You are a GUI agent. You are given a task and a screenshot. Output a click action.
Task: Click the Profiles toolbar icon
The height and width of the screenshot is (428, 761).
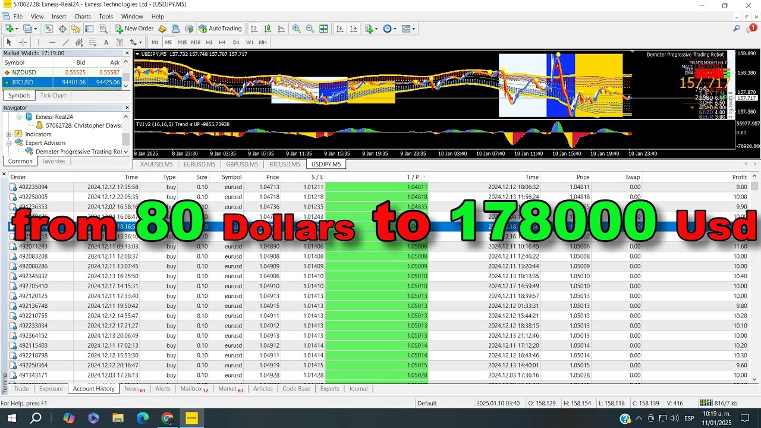click(x=27, y=29)
